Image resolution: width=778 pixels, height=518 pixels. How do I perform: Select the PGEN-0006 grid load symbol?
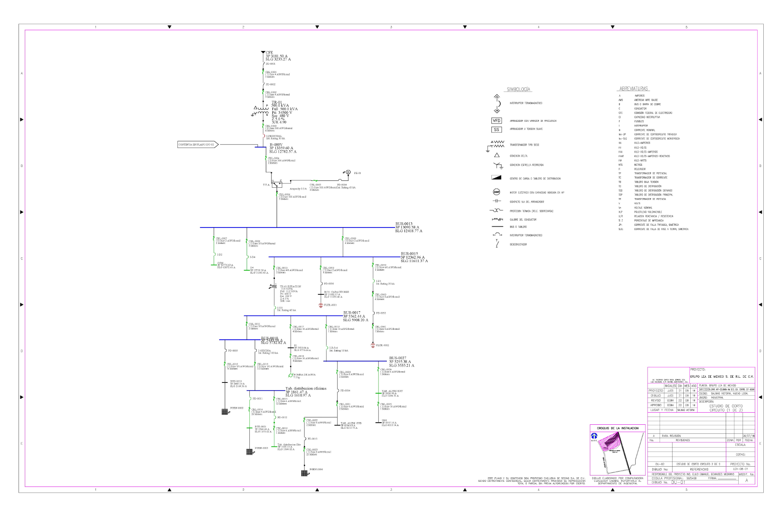pyautogui.click(x=304, y=473)
